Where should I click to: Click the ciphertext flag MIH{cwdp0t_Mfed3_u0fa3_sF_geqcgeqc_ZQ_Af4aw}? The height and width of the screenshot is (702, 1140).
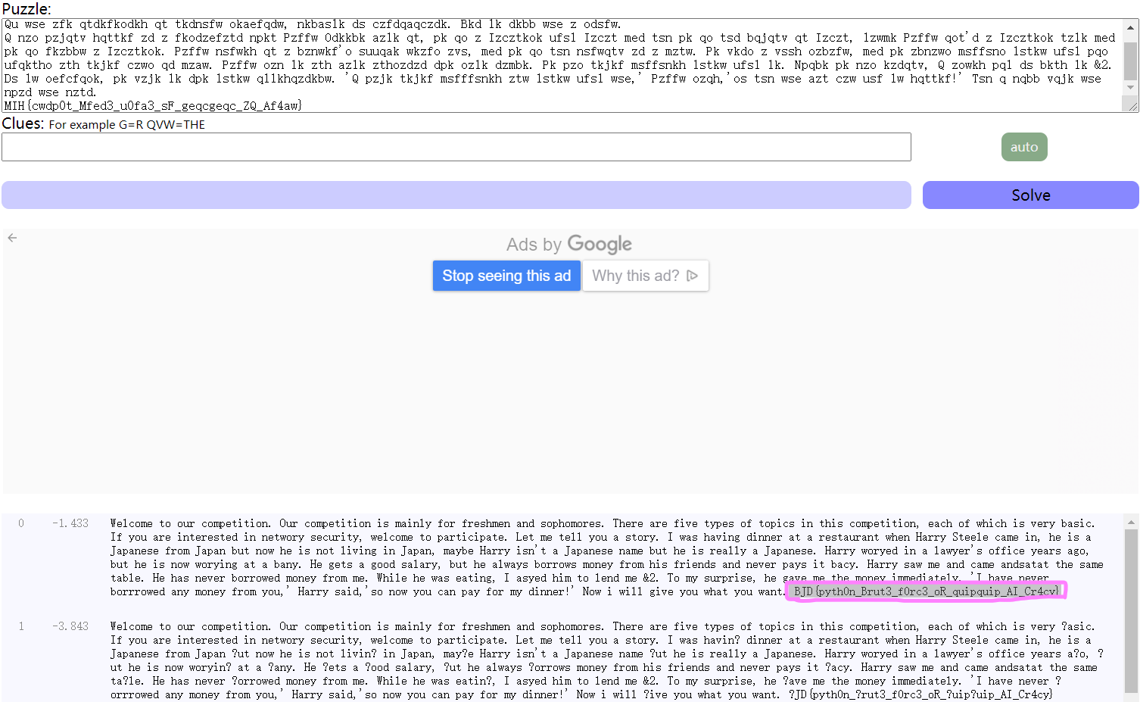pos(153,106)
